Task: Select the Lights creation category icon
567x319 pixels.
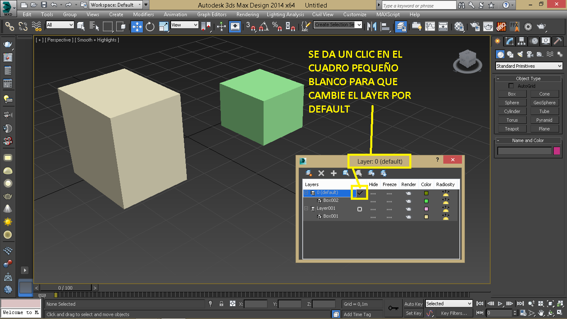Action: click(x=520, y=54)
